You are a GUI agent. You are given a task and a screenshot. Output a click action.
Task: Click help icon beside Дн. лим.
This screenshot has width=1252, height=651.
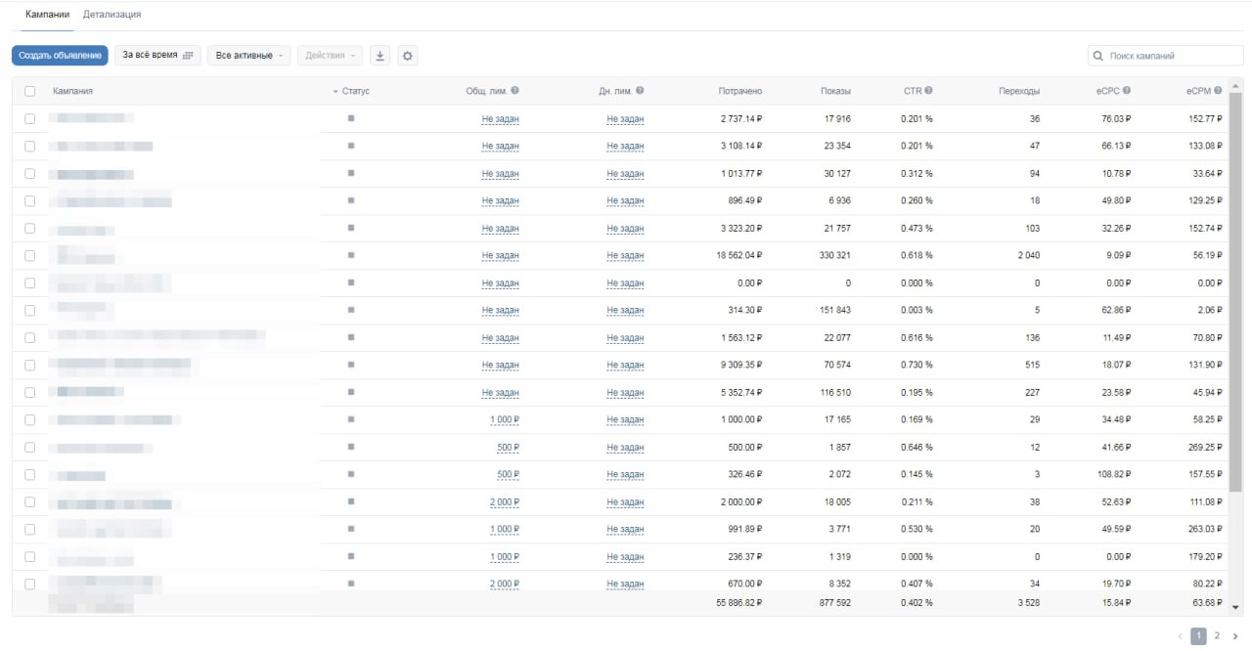click(640, 91)
